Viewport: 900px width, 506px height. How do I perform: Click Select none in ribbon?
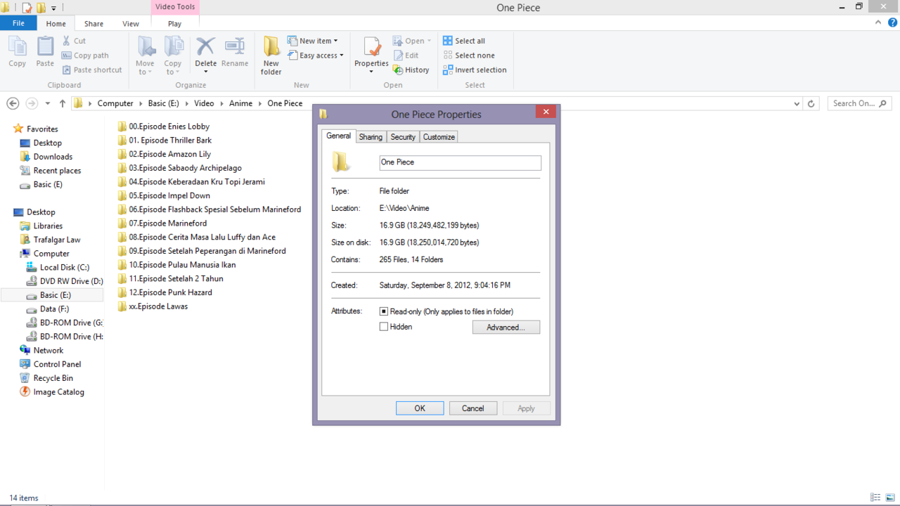[469, 56]
